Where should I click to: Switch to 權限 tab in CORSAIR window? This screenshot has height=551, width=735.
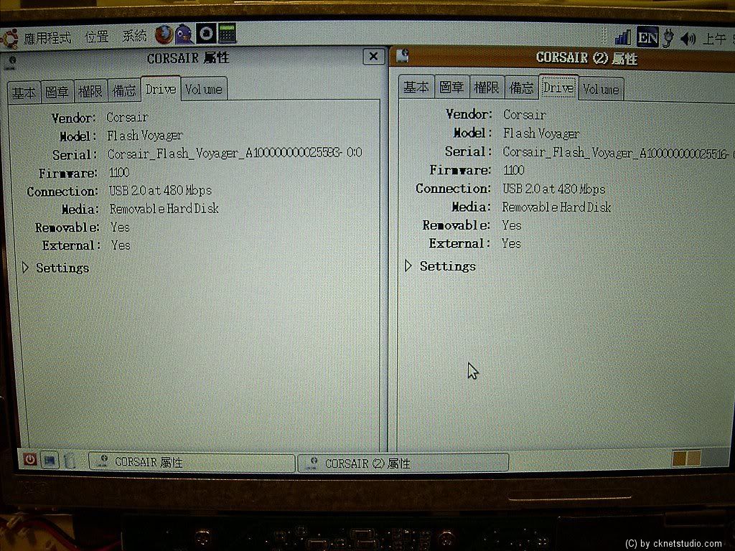(90, 90)
